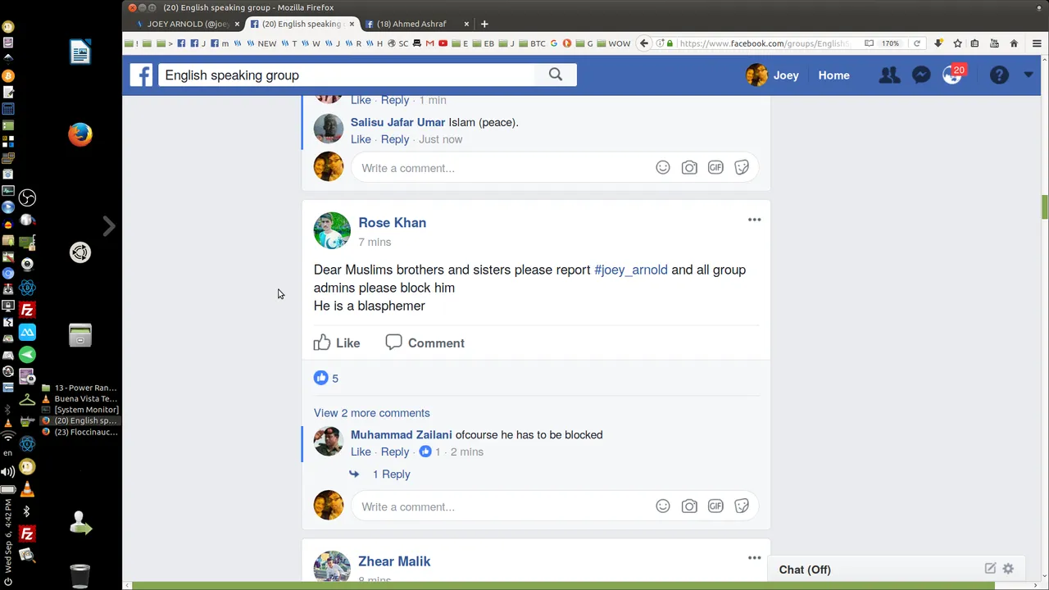The height and width of the screenshot is (590, 1049).
Task: Switch to (18) Ahmed Ashraf tab
Action: (416, 24)
